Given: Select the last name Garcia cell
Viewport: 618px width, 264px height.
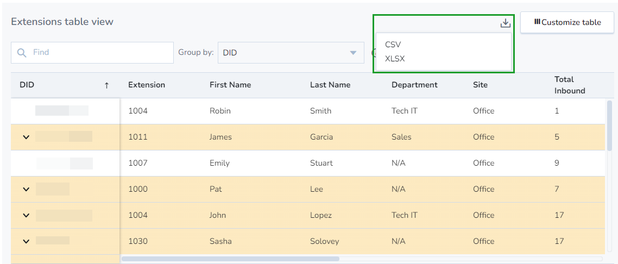Looking at the screenshot, I should tap(321, 137).
